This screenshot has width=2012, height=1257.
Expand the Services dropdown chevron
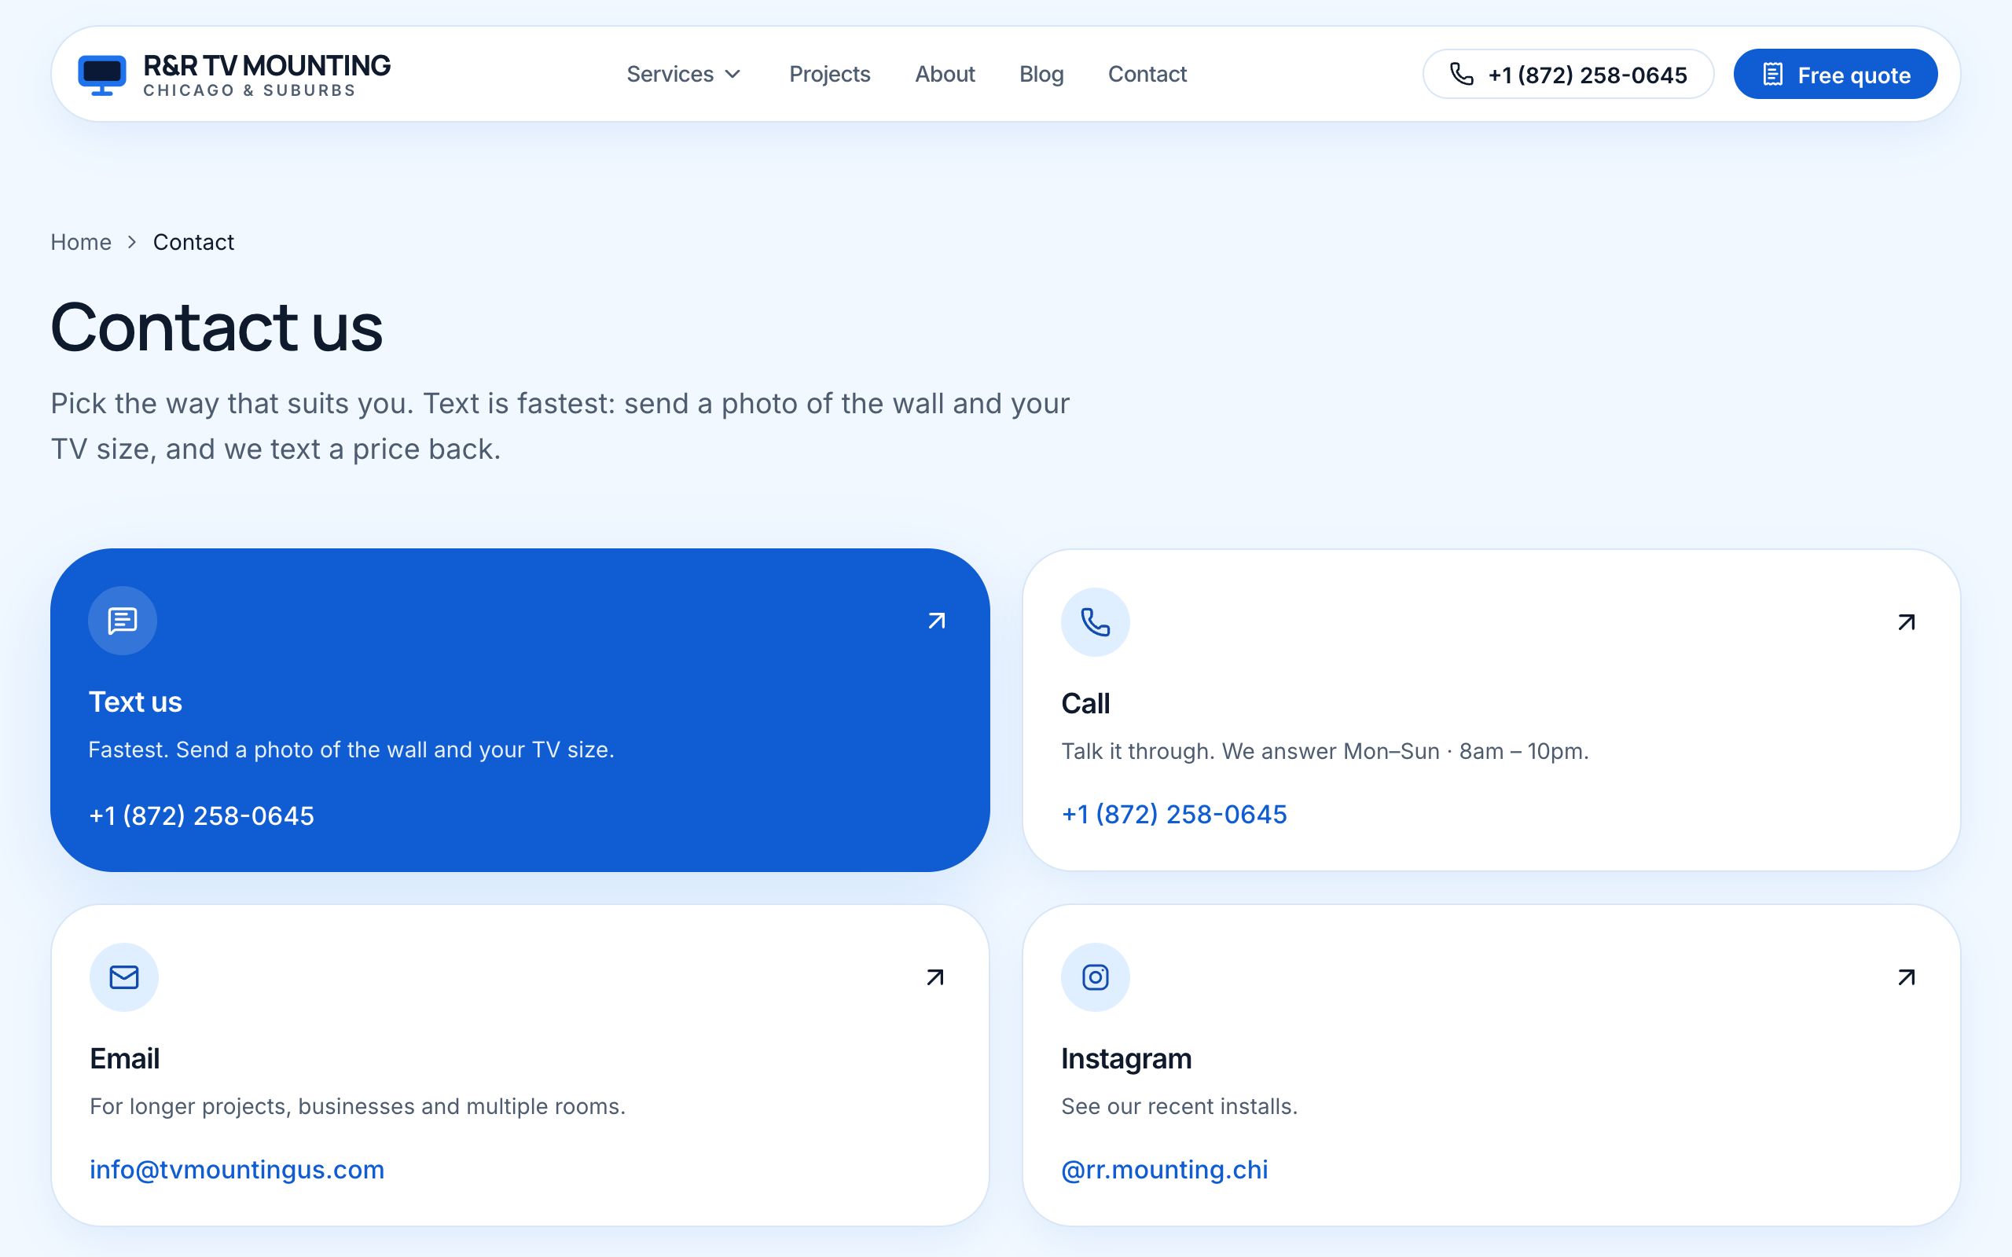(x=732, y=74)
